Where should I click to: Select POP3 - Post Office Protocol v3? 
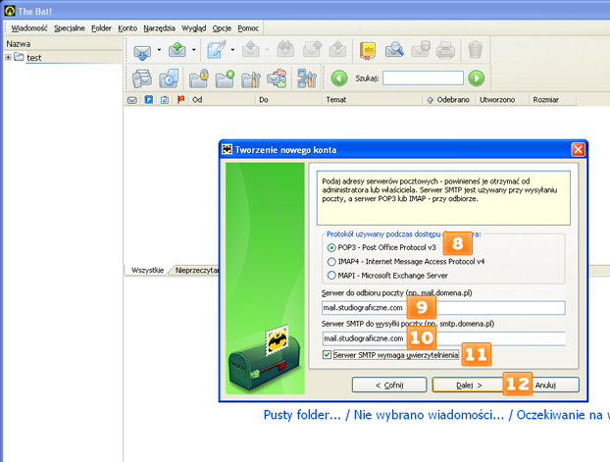(x=331, y=247)
